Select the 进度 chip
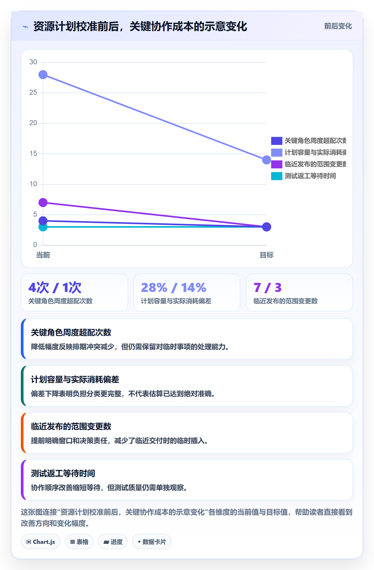The image size is (374, 570). [113, 542]
